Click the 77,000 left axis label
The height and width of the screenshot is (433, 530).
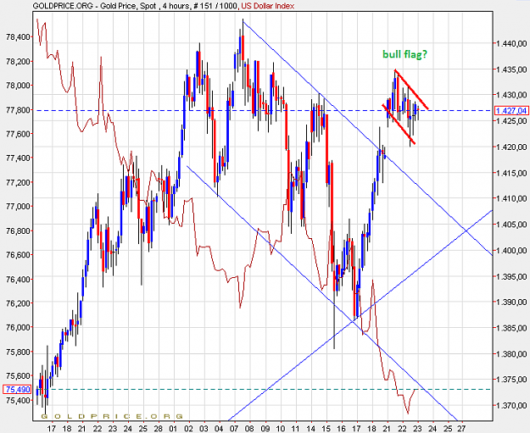coord(18,207)
